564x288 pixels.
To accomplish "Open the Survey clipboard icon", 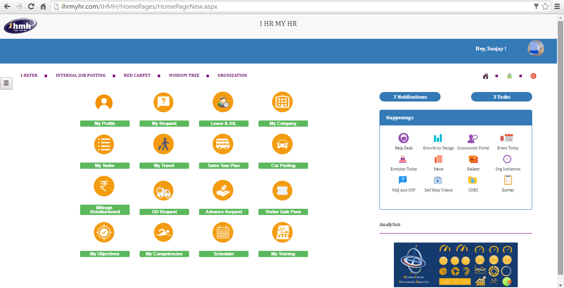I will (x=508, y=180).
